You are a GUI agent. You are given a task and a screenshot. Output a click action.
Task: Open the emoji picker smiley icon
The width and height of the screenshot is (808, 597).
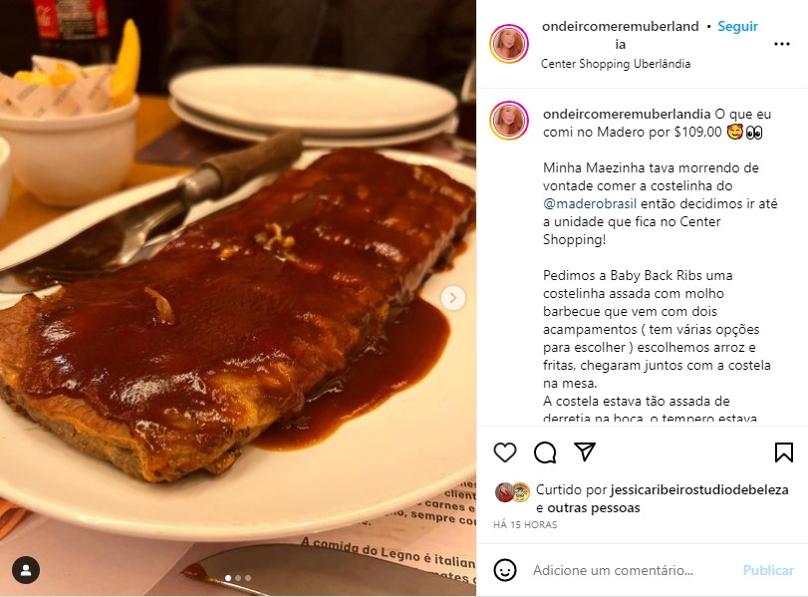tap(504, 570)
